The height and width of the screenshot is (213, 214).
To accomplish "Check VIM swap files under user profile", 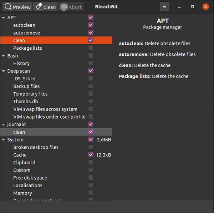I will click(x=91, y=117).
